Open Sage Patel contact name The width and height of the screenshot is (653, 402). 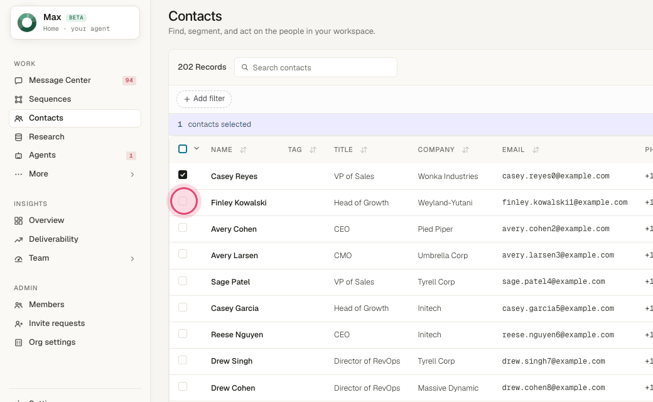[x=230, y=281]
